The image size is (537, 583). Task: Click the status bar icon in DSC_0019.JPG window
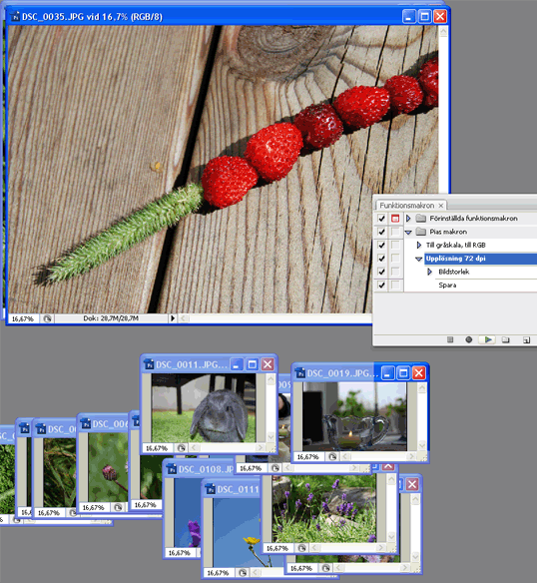click(332, 456)
